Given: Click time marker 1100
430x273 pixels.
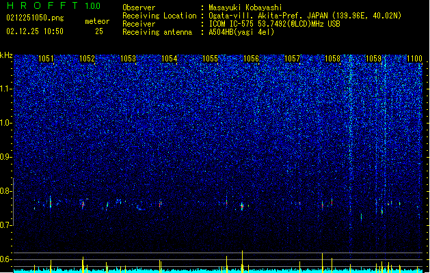Looking at the screenshot, I should pyautogui.click(x=414, y=59).
